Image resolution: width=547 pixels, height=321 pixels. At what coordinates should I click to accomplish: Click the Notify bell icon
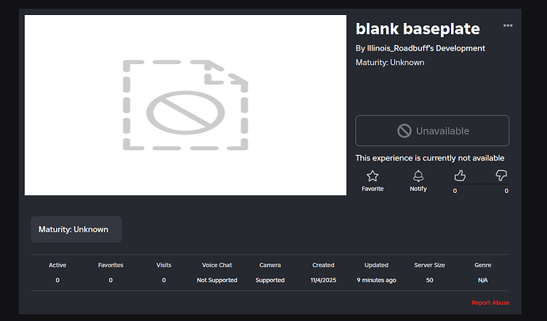pyautogui.click(x=418, y=176)
